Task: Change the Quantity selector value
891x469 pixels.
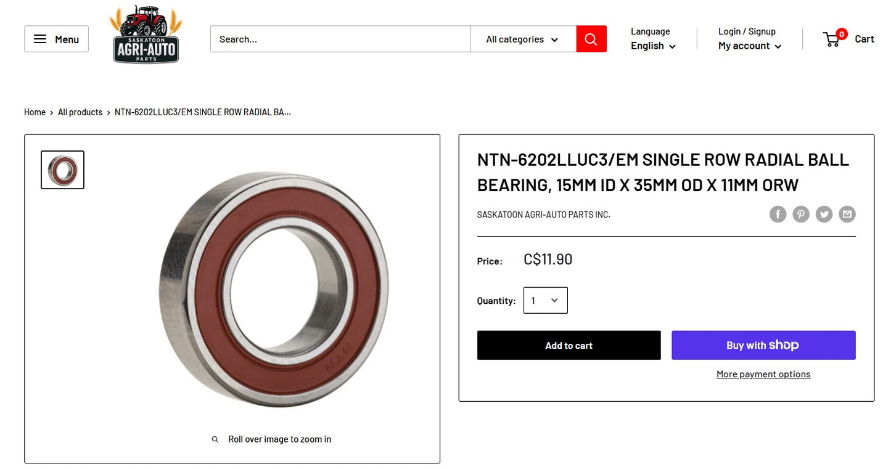Action: point(545,300)
